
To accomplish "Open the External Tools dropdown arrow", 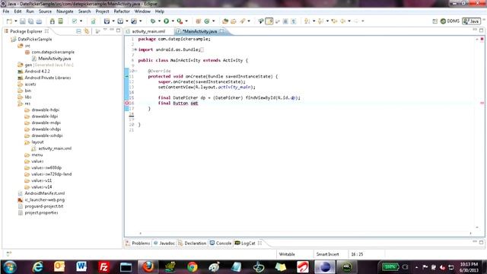I will (x=186, y=21).
